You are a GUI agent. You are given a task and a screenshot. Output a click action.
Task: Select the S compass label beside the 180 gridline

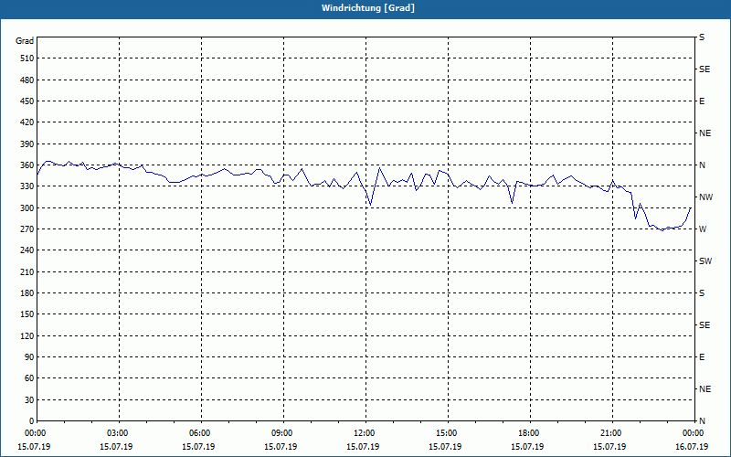coord(702,293)
